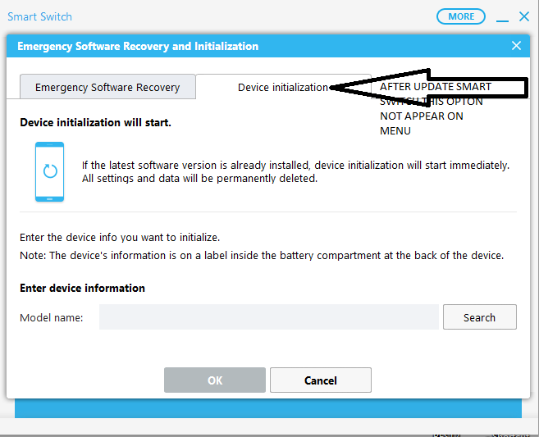
Task: Click 'Enter the device info you want to initialize.'
Action: tap(120, 238)
